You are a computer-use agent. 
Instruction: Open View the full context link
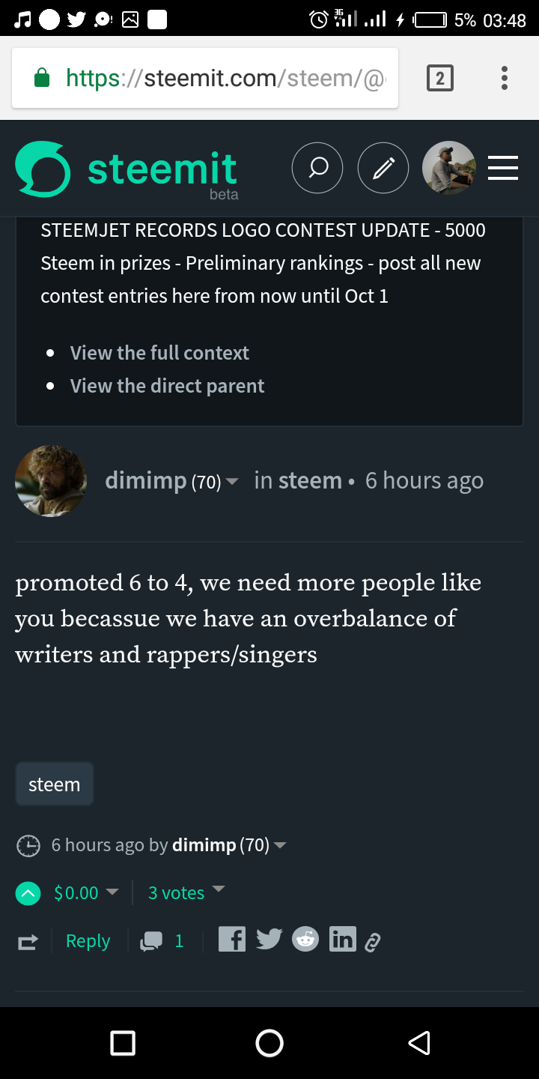pos(159,353)
